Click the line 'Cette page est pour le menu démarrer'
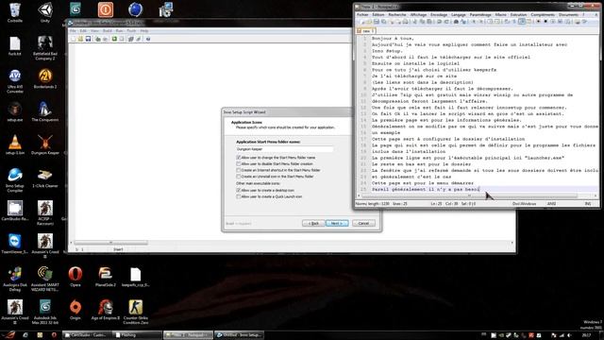This screenshot has width=604, height=340. click(423, 182)
